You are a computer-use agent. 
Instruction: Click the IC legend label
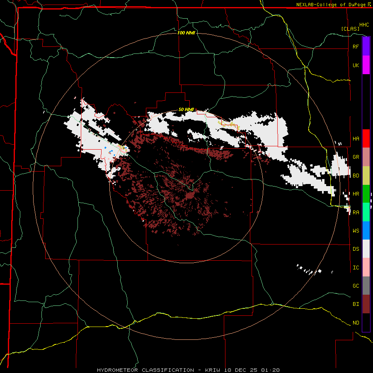tap(356, 268)
